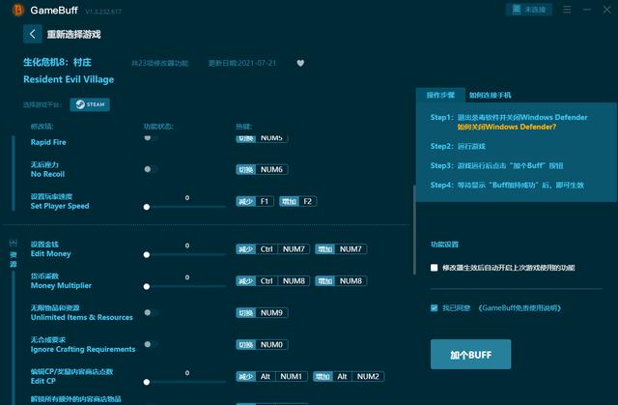Screen dimensions: 618x405
Task: Toggle the No Recoil switch
Action: click(x=150, y=169)
